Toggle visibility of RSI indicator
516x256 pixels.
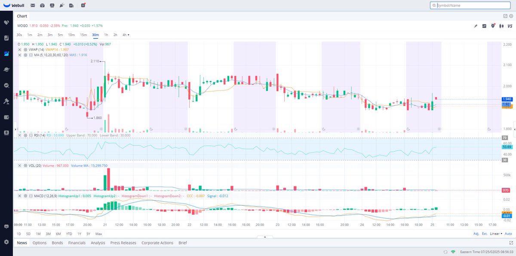(x=25, y=135)
